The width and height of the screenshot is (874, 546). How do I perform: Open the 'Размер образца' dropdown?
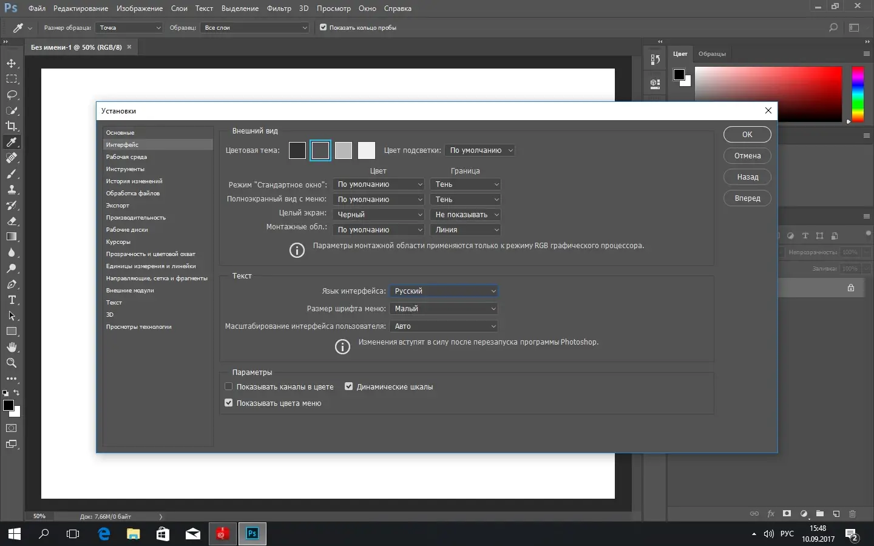pos(129,27)
